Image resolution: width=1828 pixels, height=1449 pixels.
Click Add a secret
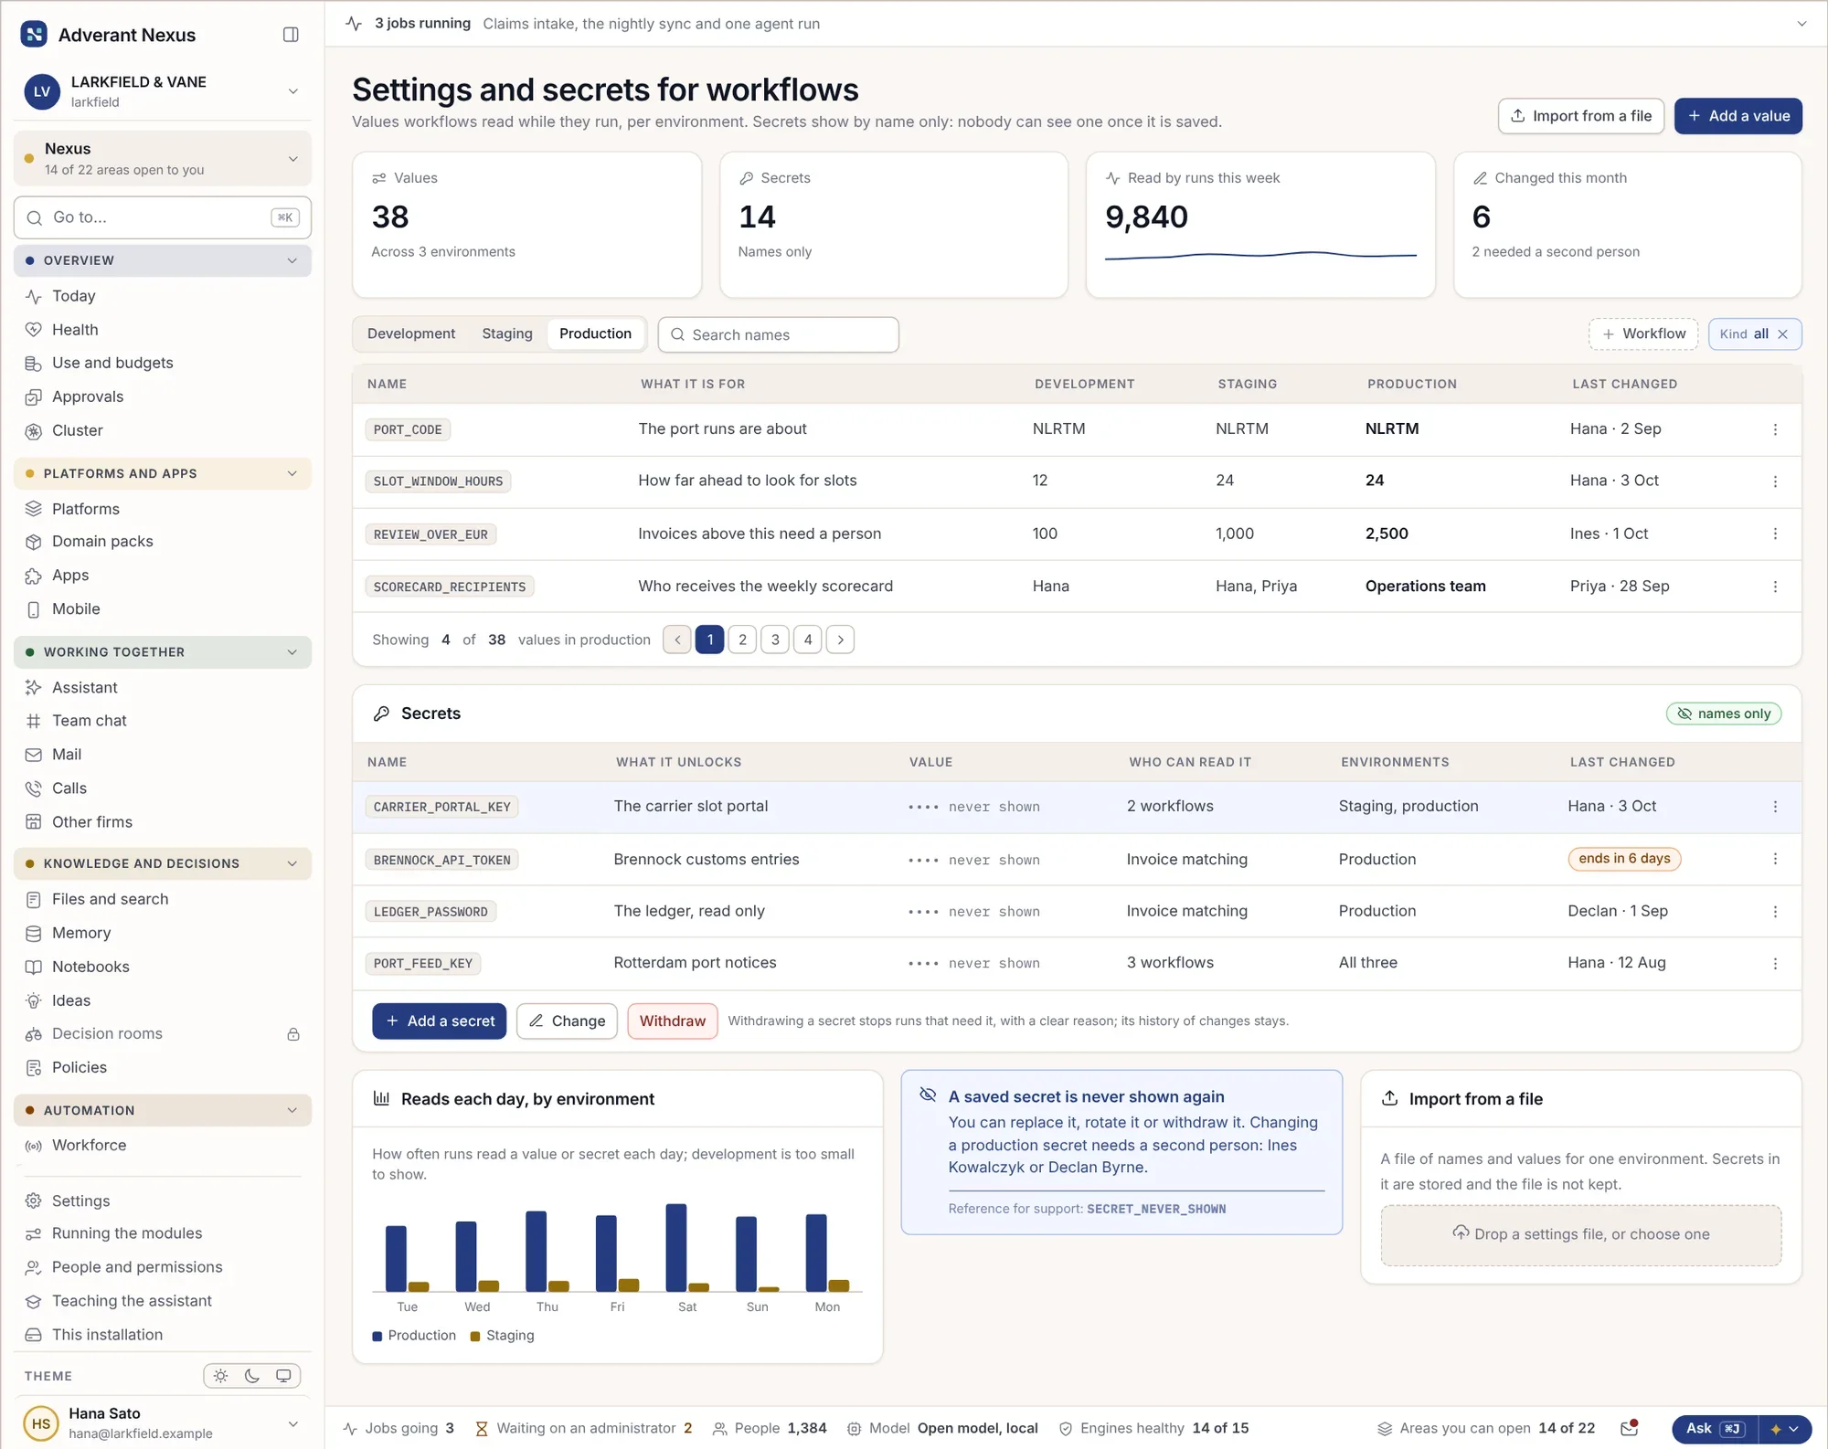tap(439, 1021)
